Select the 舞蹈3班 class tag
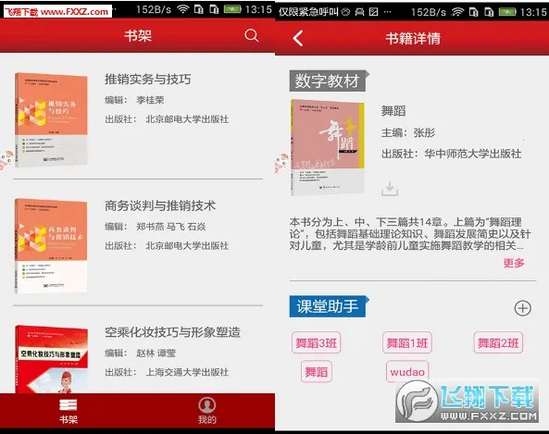The image size is (549, 434). 316,342
